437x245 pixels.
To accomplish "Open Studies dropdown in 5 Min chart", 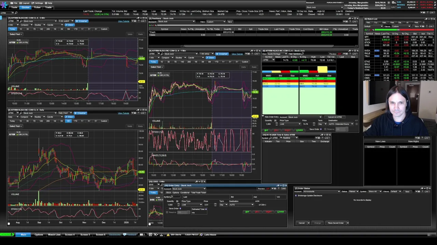I will click(40, 25).
